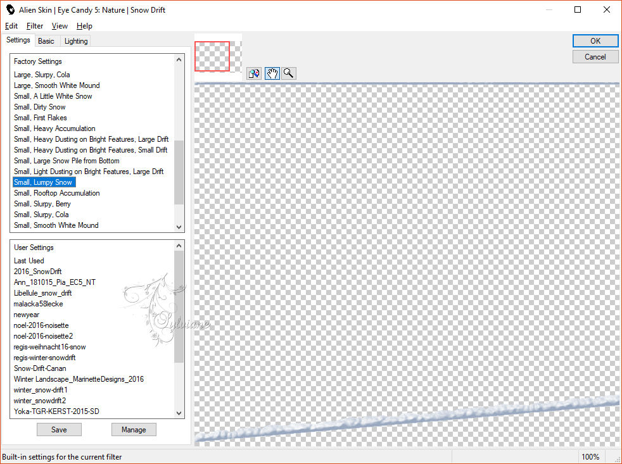The width and height of the screenshot is (622, 464).
Task: Maximize the Eye Candy window
Action: [578, 9]
